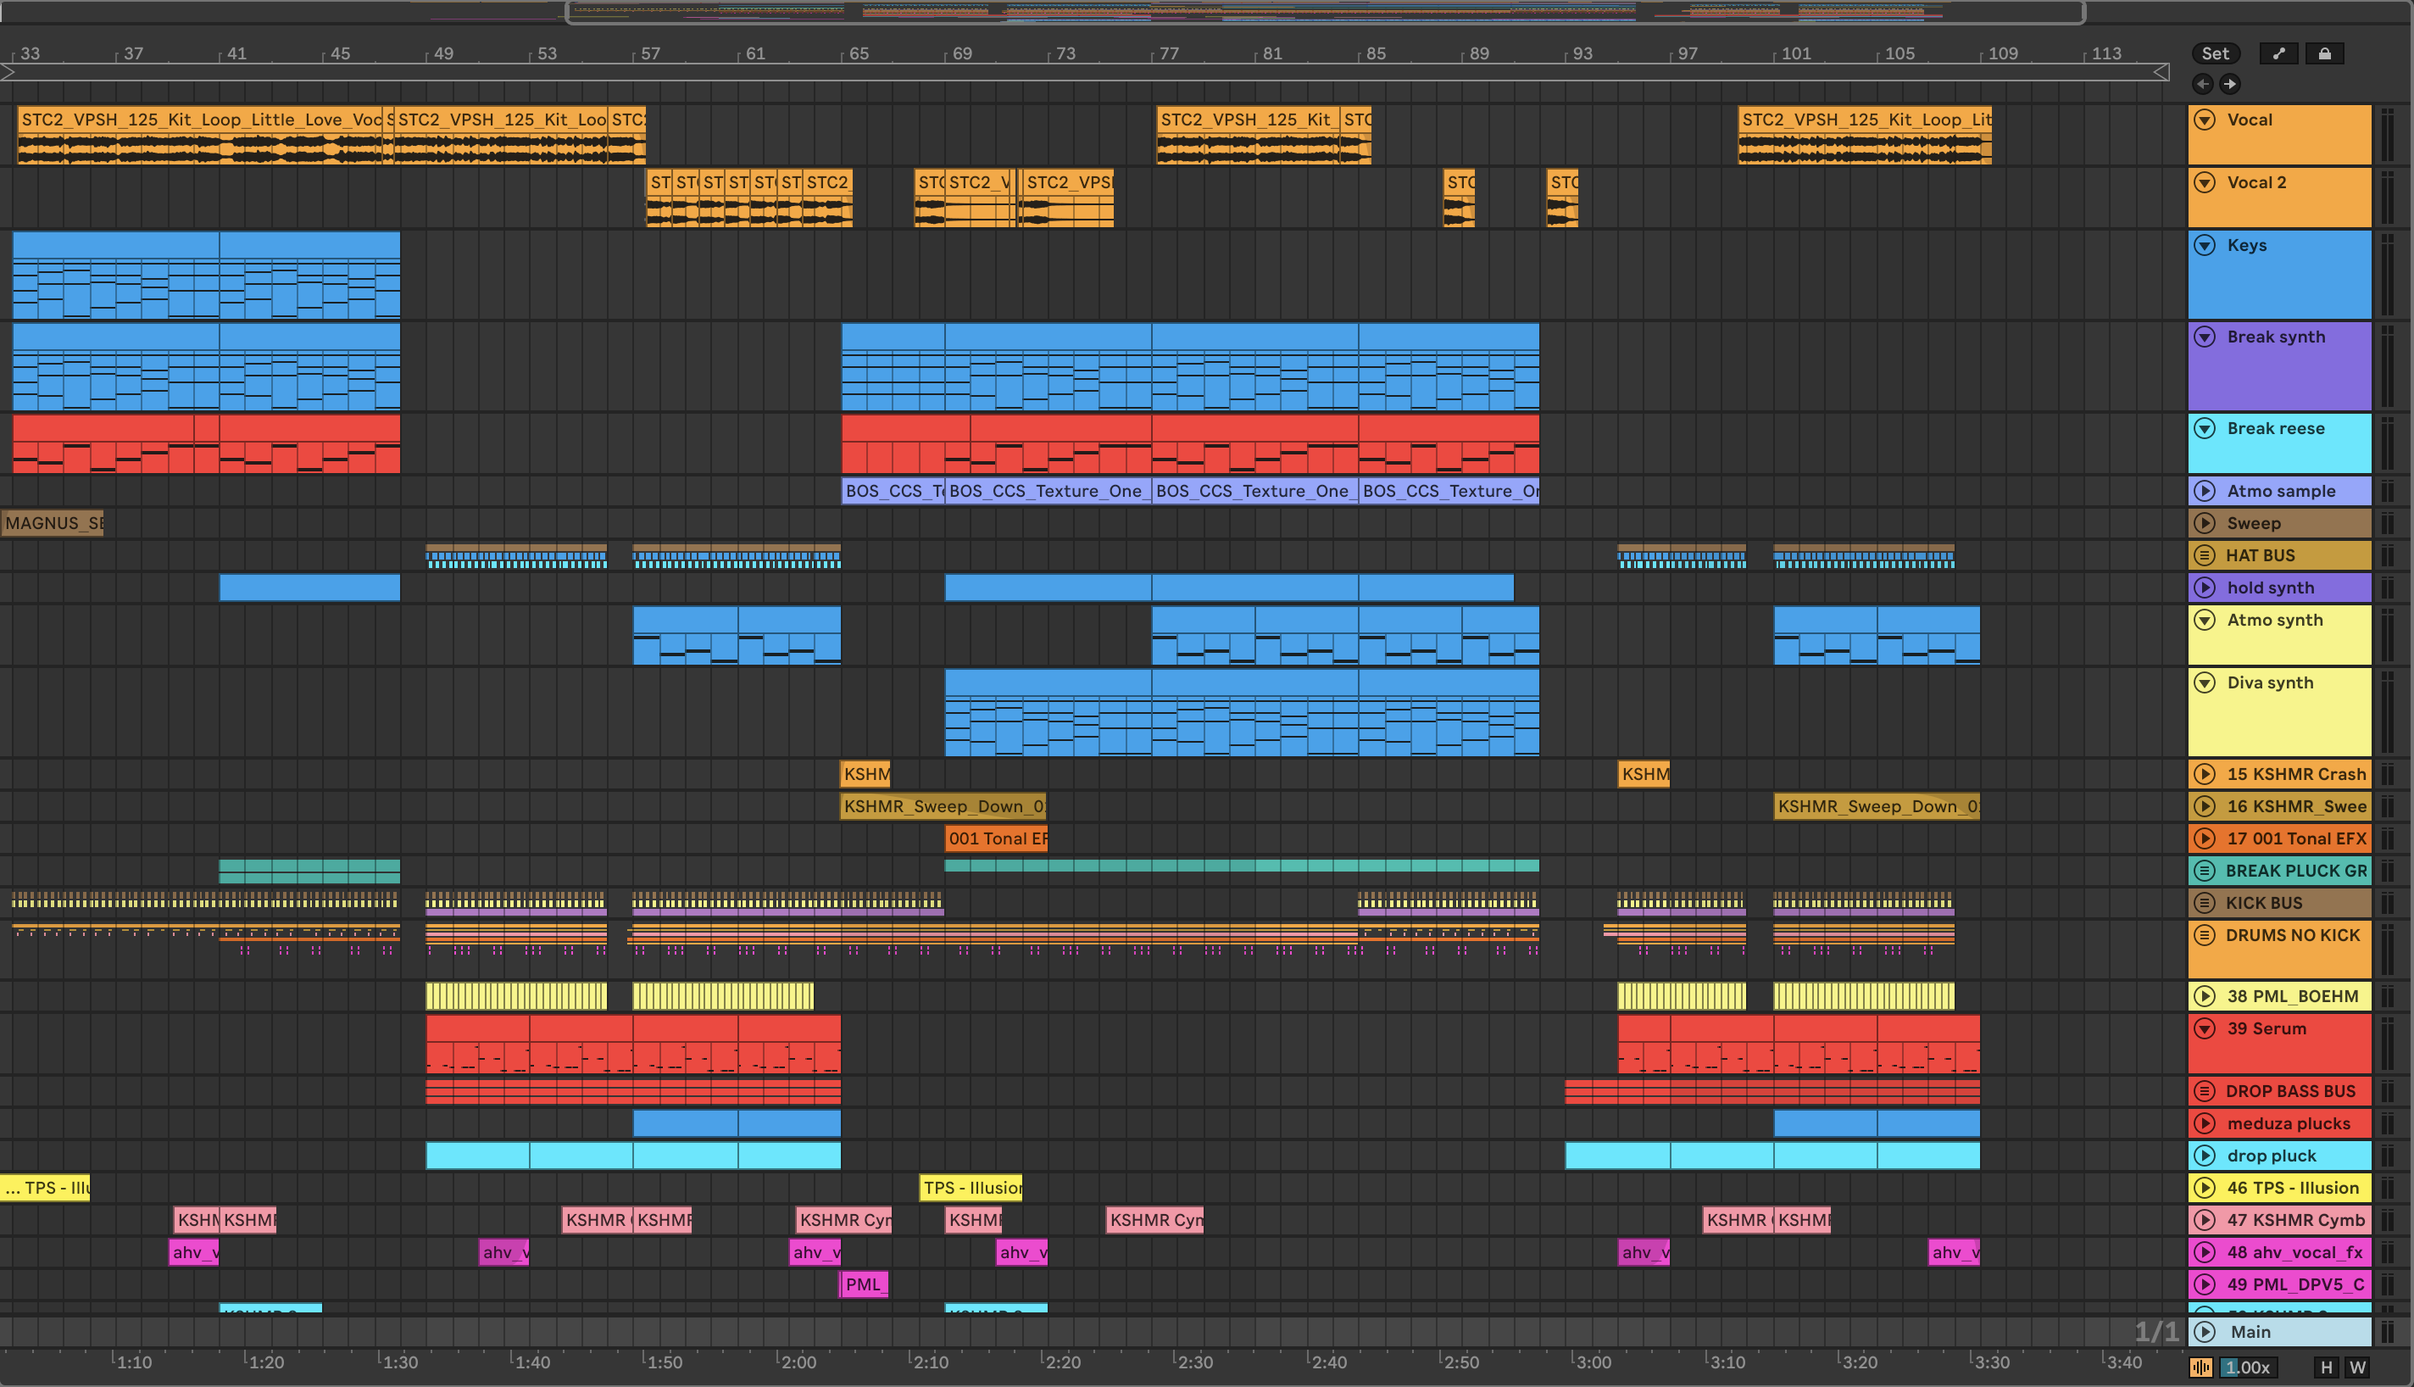The width and height of the screenshot is (2414, 1387).
Task: Fold the Vocal track
Action: pyautogui.click(x=2205, y=119)
